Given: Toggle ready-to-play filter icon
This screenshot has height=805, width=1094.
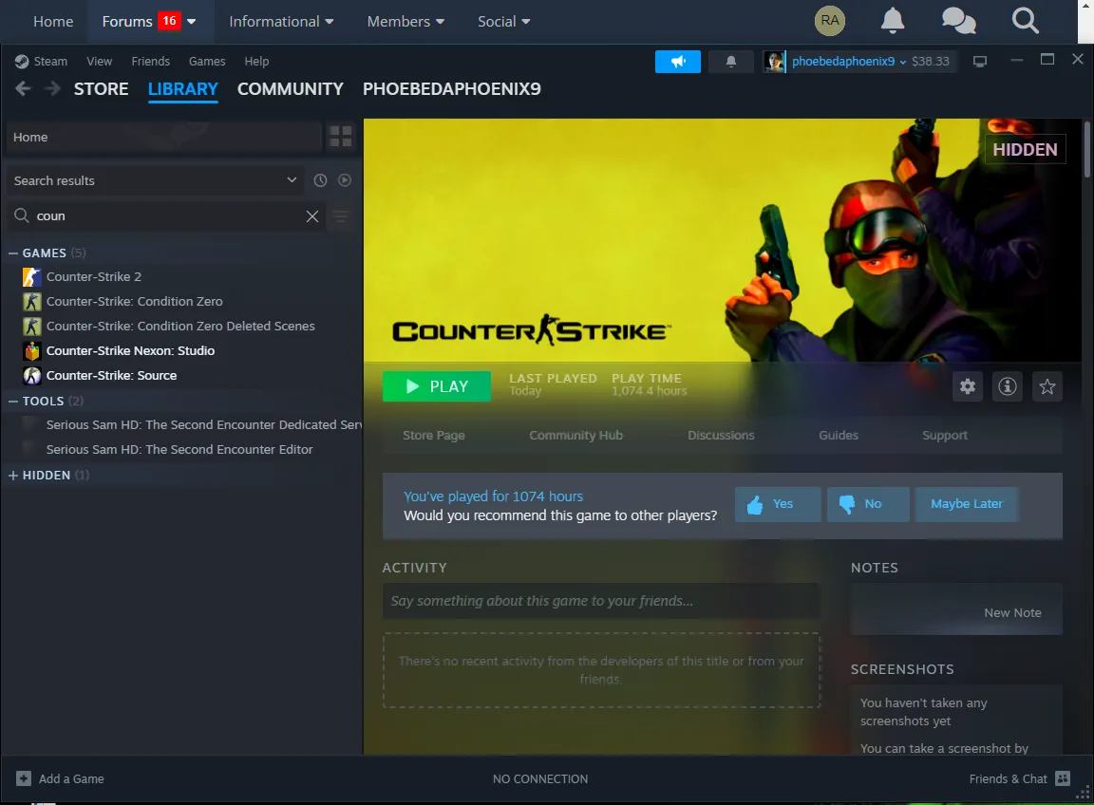Looking at the screenshot, I should point(345,180).
